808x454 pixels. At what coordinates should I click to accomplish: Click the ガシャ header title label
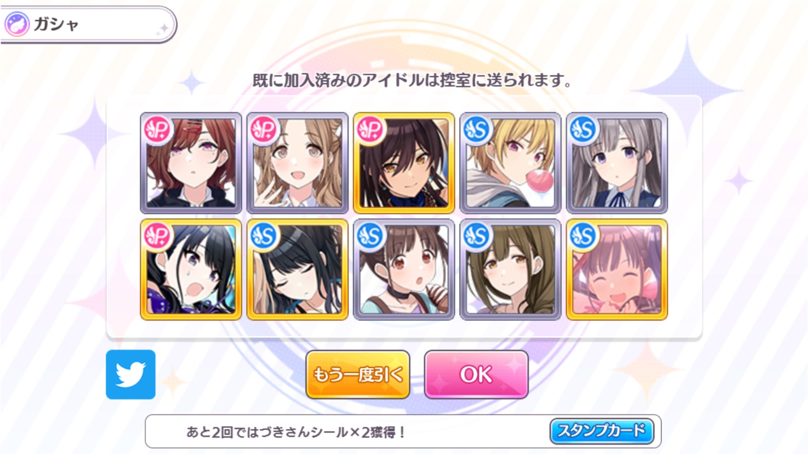[x=56, y=24]
